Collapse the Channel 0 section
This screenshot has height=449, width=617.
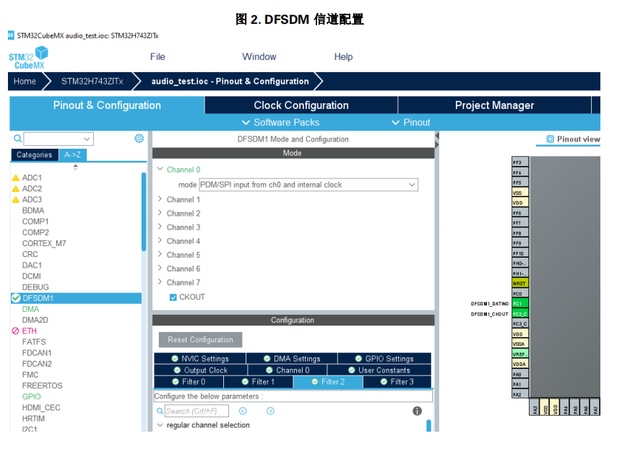160,169
